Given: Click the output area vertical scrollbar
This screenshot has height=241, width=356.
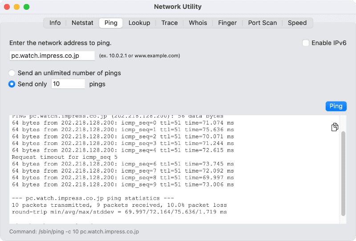Looking at the screenshot, I should pyautogui.click(x=343, y=173).
